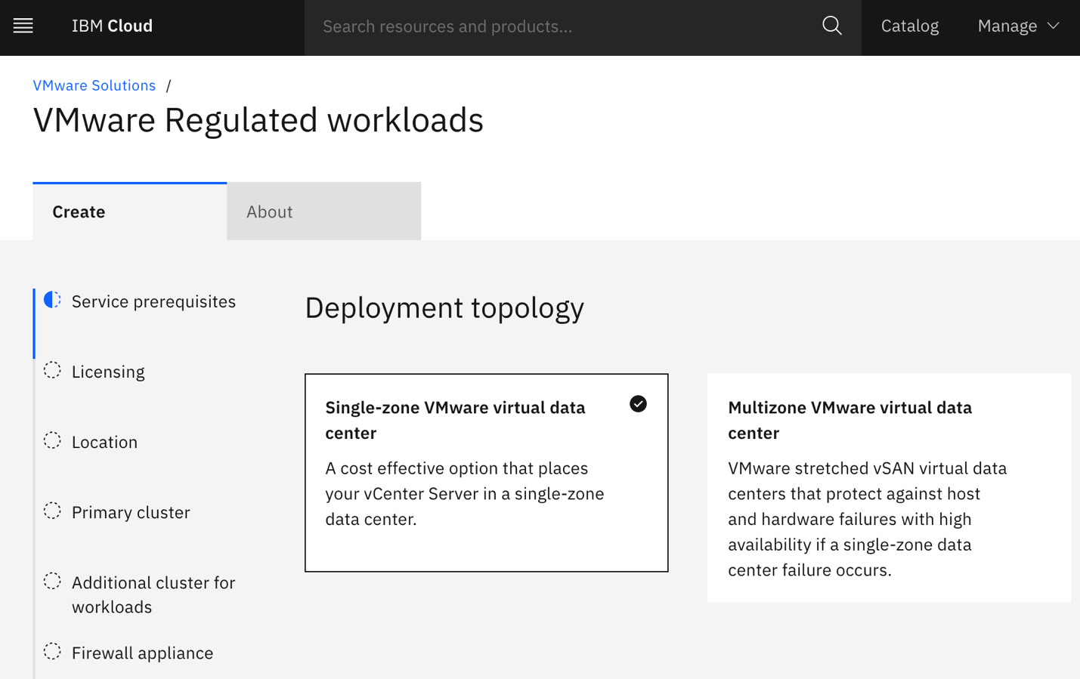Click the Primary cluster circle icon
This screenshot has width=1080, height=679.
(52, 511)
